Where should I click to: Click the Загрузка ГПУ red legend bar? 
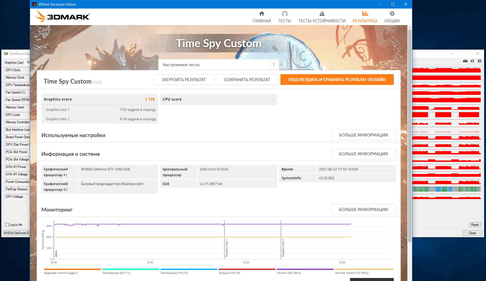pyautogui.click(x=247, y=269)
